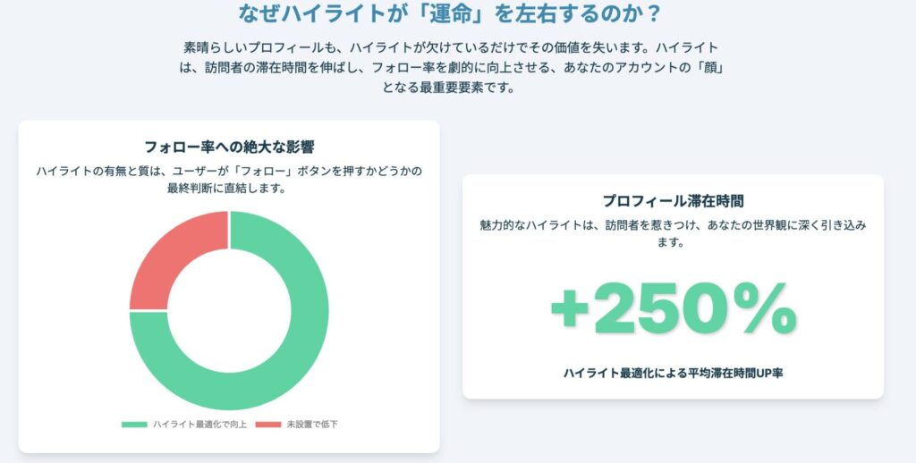Screen dimensions: 916x463
Task: Click the プロフィール滞在時間 card title
Action: click(x=673, y=201)
